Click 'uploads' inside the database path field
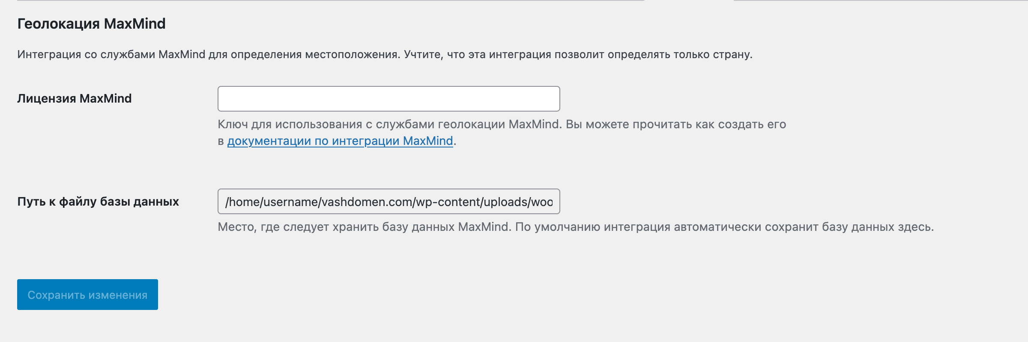 coord(505,202)
